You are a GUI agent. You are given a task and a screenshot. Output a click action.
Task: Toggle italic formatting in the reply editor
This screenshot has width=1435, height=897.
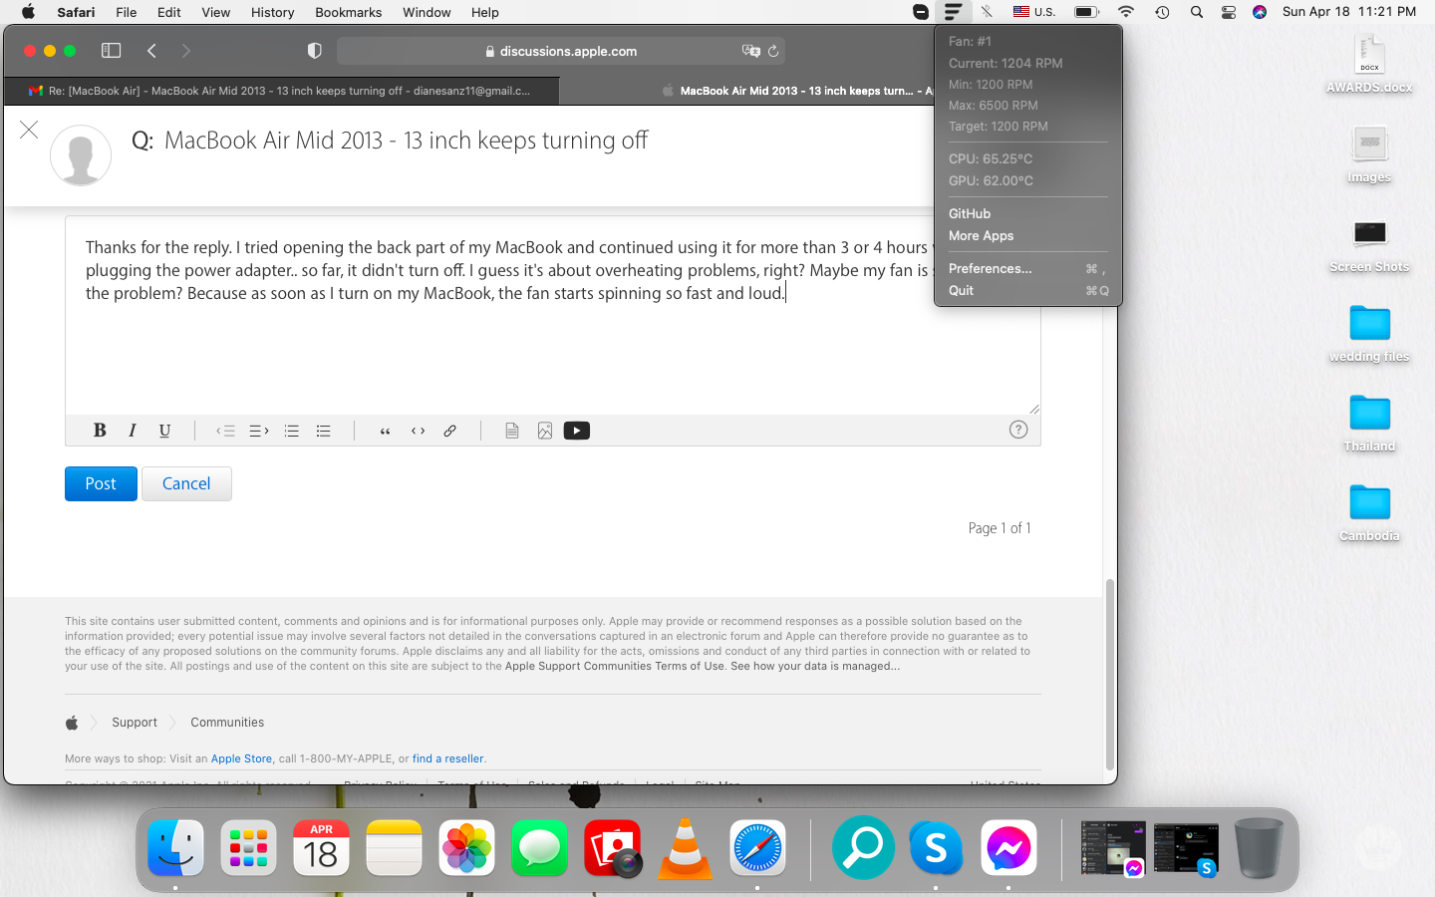[133, 431]
